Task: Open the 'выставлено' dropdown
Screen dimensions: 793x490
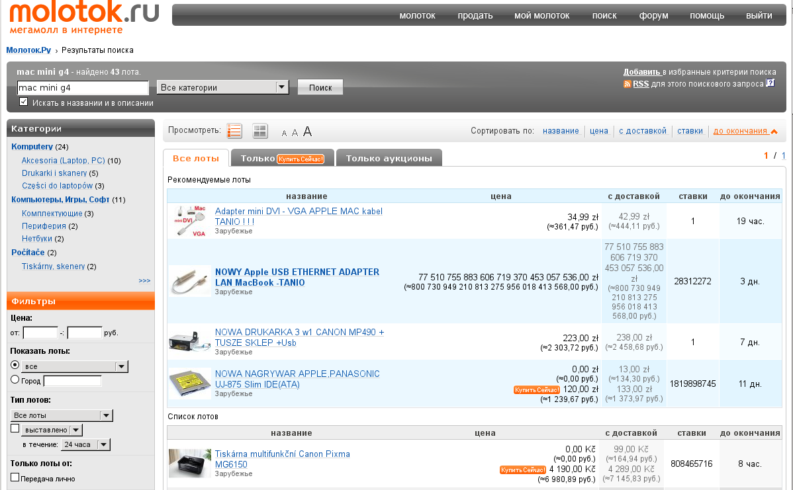Action: pyautogui.click(x=52, y=430)
